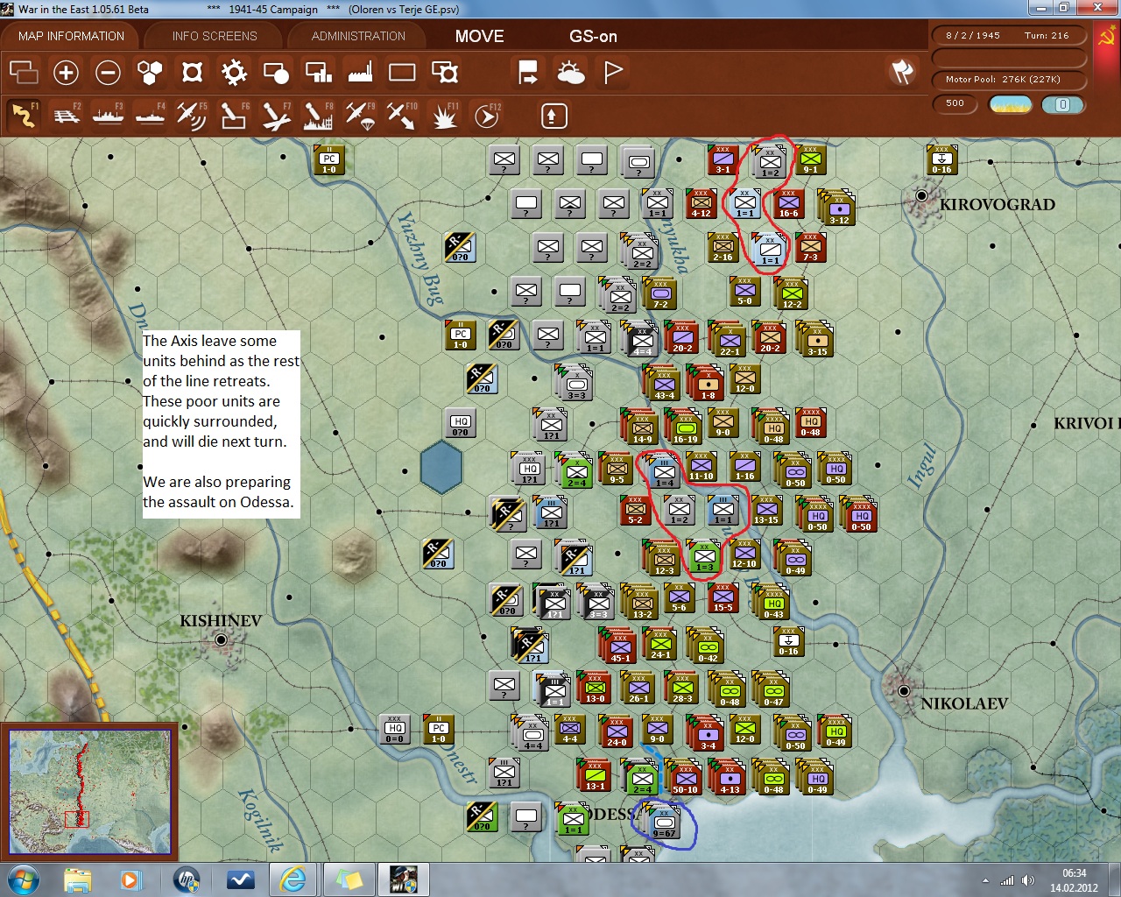Screen dimensions: 1121x897
Task: Click the blue pill button showing 0
Action: [x=1063, y=104]
